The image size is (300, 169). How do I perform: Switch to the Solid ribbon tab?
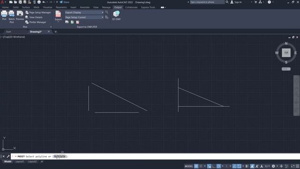[x=15, y=8]
